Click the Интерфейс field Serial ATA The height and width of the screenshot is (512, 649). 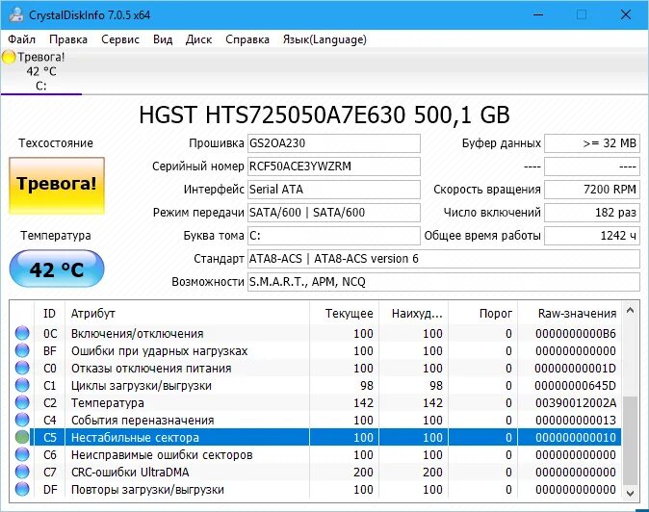(334, 190)
